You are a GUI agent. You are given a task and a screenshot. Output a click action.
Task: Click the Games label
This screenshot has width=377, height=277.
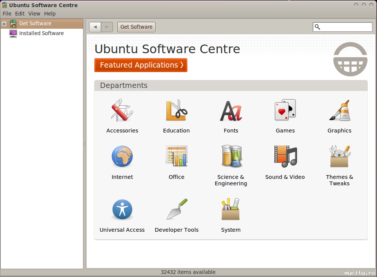285,131
